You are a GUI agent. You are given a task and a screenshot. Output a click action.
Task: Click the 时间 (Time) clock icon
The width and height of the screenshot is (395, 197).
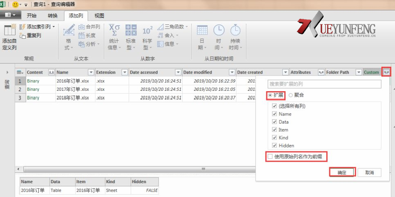(219, 31)
